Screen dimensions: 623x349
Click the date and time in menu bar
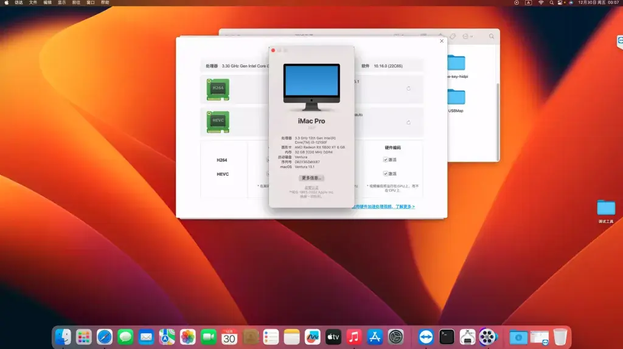(599, 2)
